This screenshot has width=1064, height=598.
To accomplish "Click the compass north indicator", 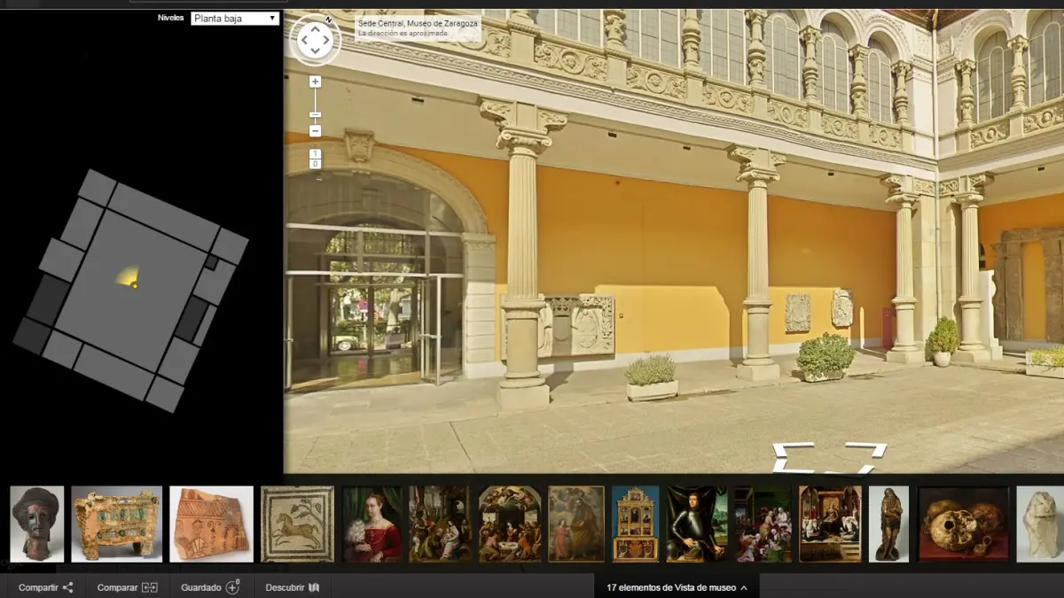I will 329,19.
